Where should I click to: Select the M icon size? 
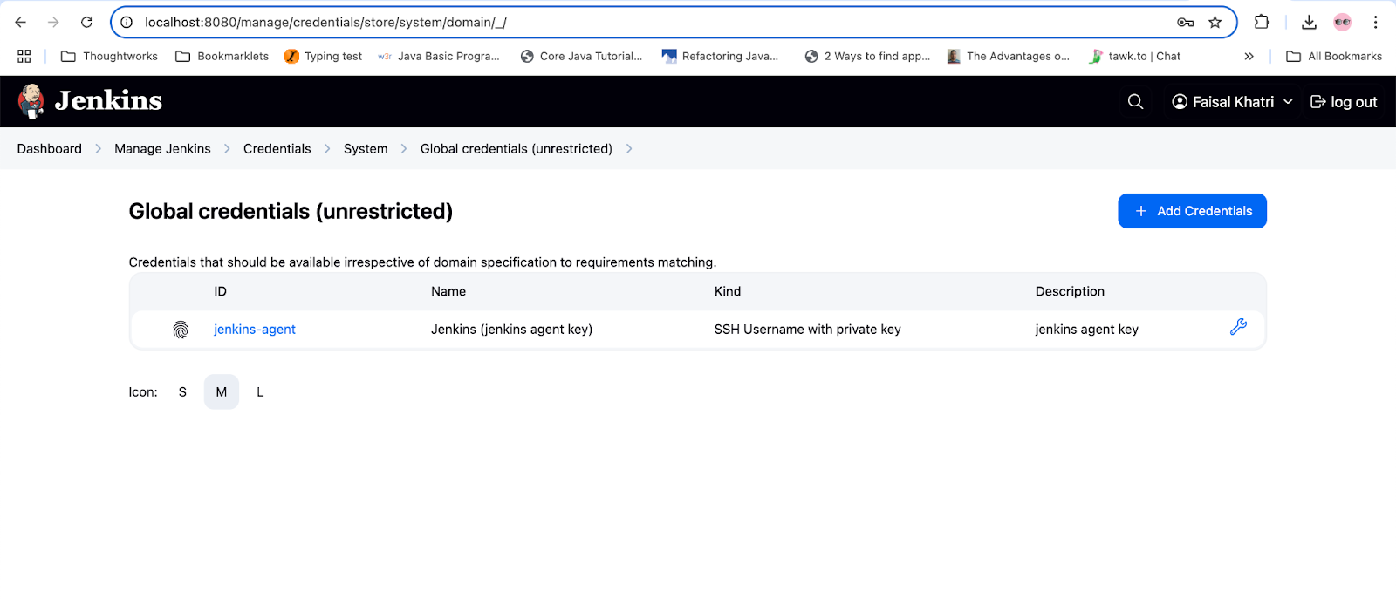click(x=222, y=392)
